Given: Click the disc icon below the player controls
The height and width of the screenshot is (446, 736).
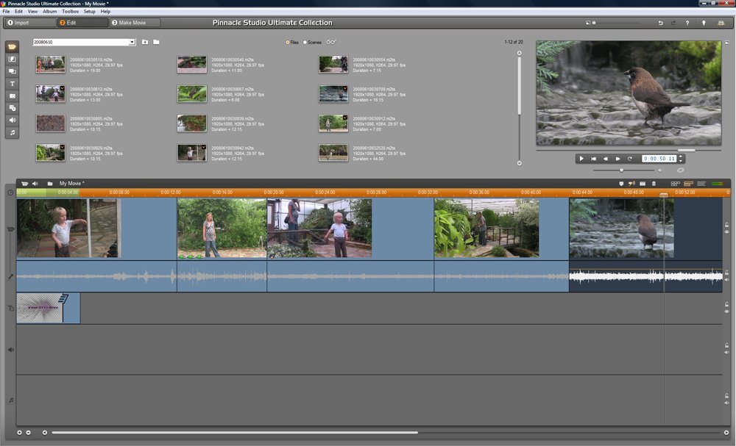Looking at the screenshot, I should (x=680, y=170).
